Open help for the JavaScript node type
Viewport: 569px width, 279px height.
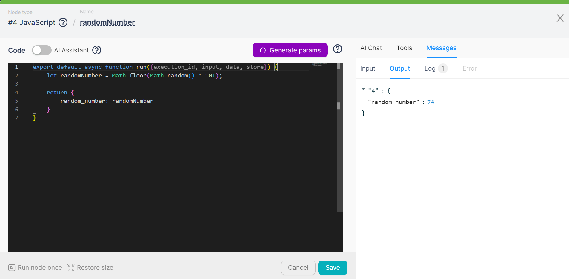[x=63, y=22]
